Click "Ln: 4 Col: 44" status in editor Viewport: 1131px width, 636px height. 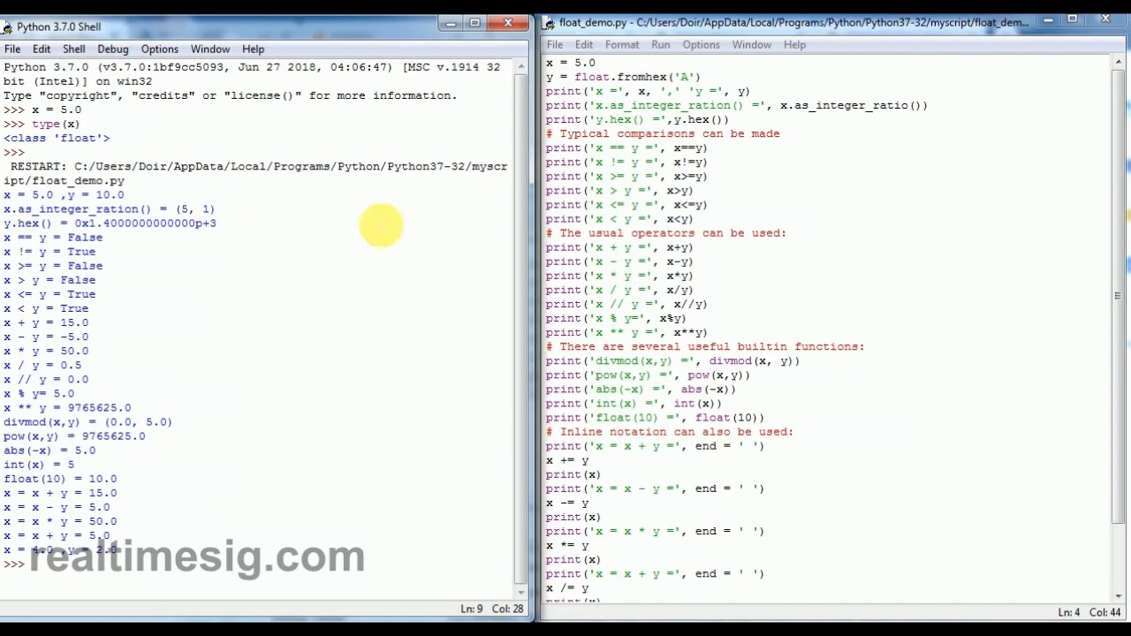(x=1089, y=612)
